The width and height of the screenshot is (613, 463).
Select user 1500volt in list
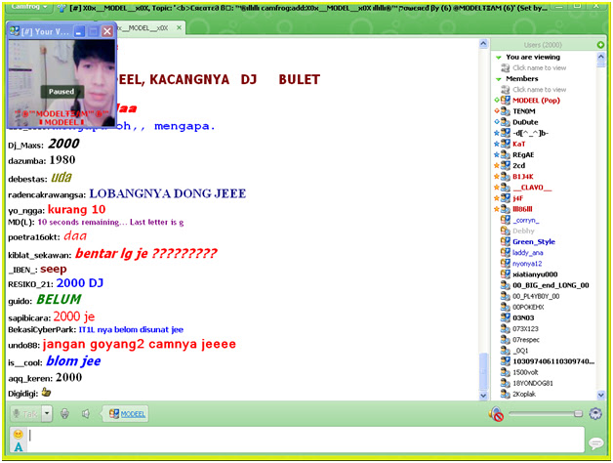coord(525,372)
